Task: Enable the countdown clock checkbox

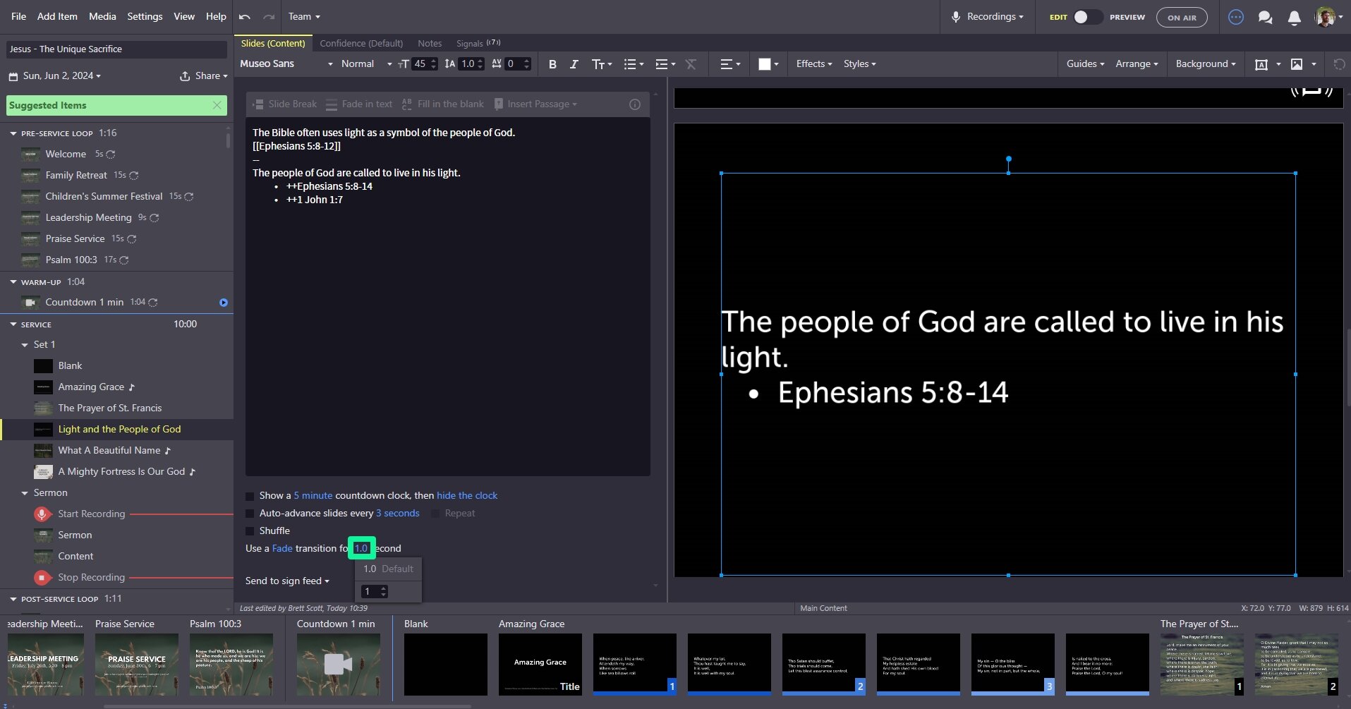Action: pos(250,496)
